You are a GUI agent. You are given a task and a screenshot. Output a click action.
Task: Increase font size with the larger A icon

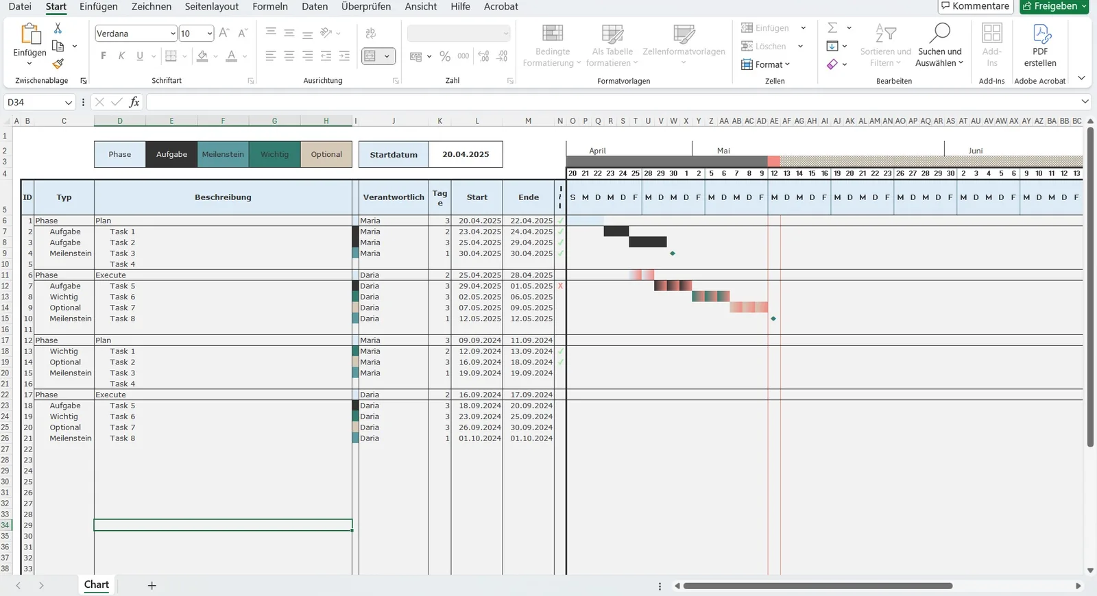pos(224,34)
